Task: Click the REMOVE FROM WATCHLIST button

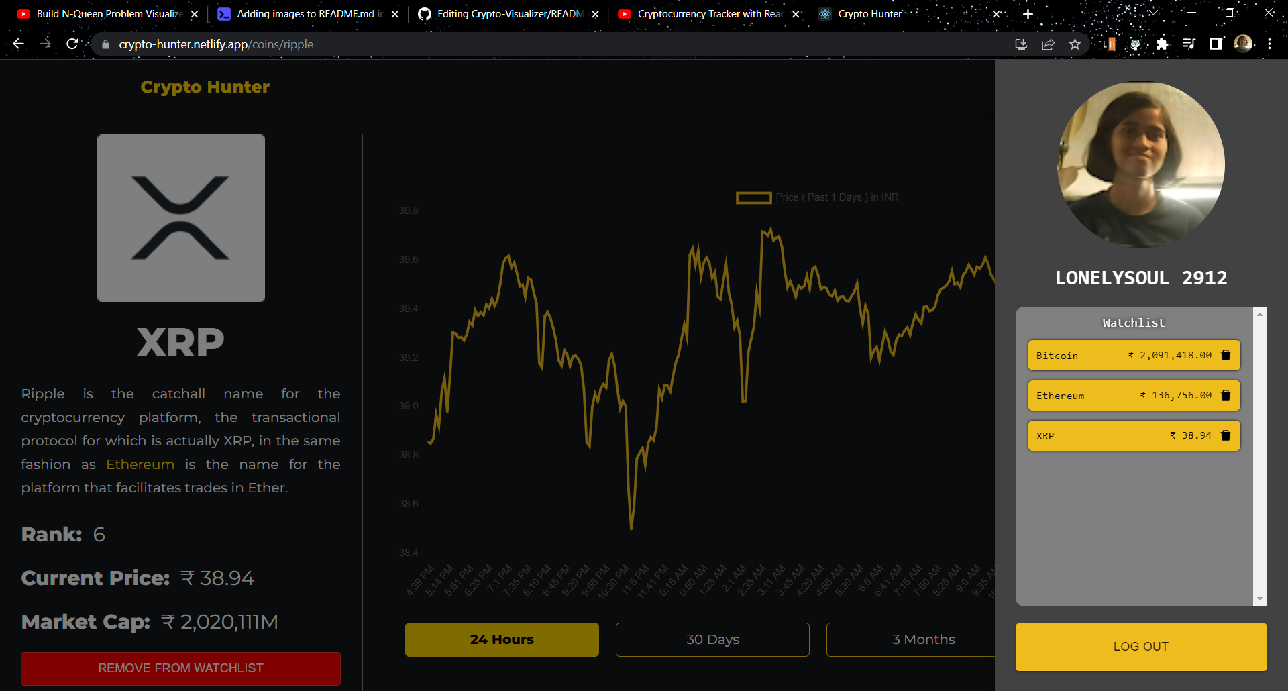Action: pyautogui.click(x=180, y=668)
